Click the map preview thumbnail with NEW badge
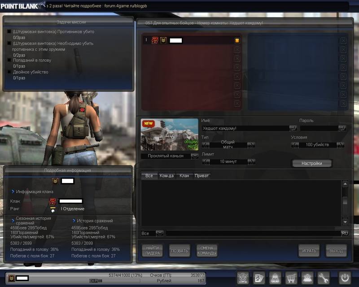The width and height of the screenshot is (359, 287). (170, 135)
